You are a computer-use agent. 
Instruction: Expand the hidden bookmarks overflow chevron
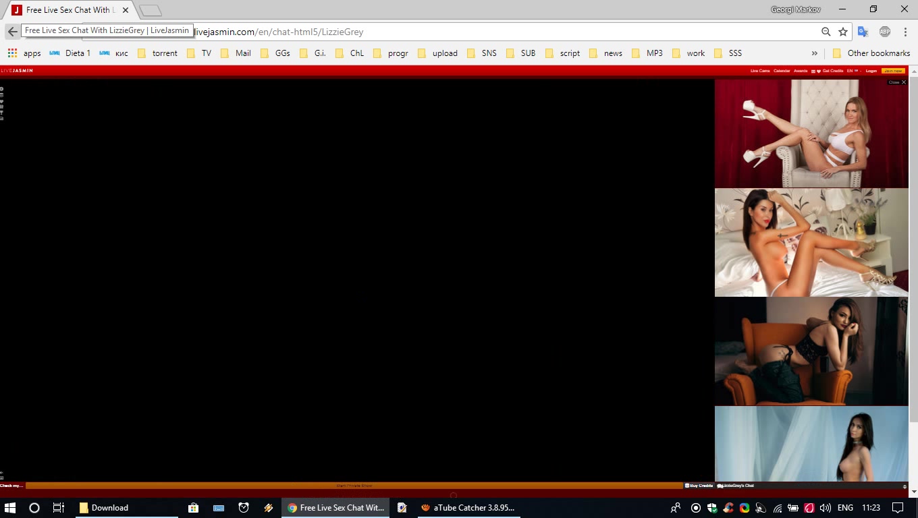coord(815,53)
